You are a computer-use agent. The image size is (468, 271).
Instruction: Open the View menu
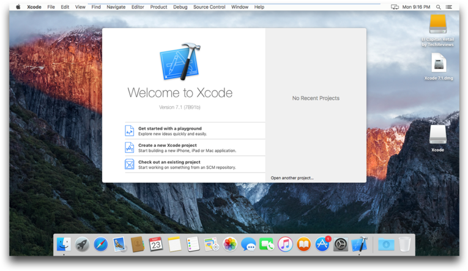pyautogui.click(x=80, y=7)
